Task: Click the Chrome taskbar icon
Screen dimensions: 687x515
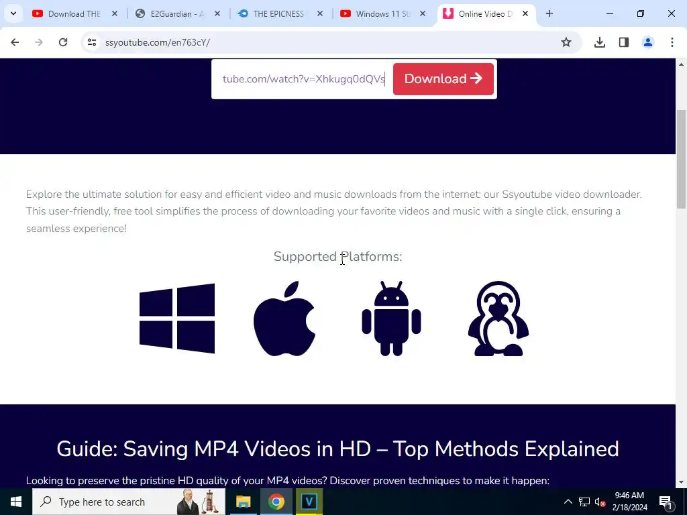Action: click(x=276, y=502)
